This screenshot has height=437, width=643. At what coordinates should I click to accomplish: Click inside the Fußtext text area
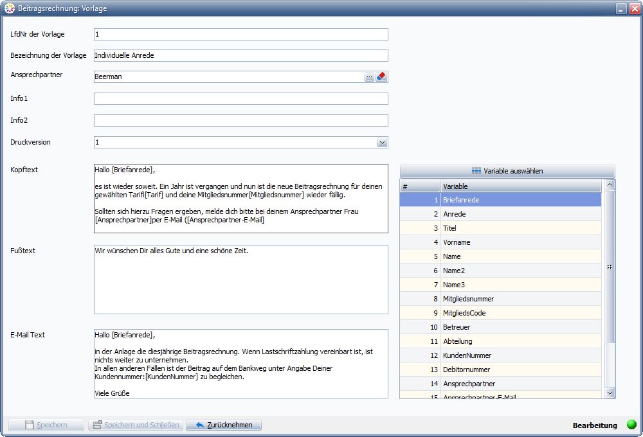(x=240, y=280)
